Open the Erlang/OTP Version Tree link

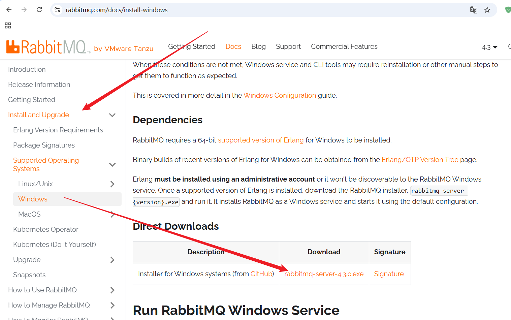point(420,160)
